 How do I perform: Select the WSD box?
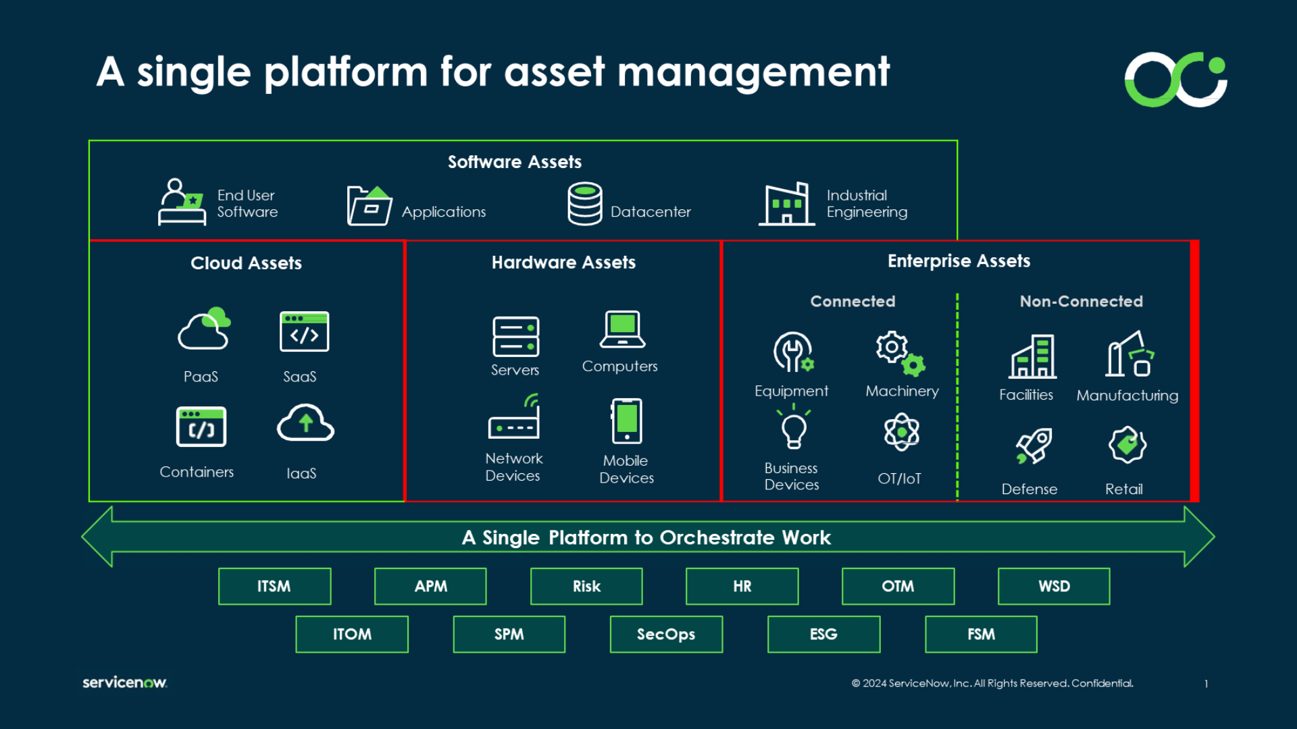click(1054, 586)
